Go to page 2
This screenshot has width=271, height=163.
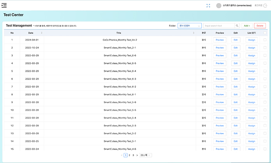click(129, 155)
